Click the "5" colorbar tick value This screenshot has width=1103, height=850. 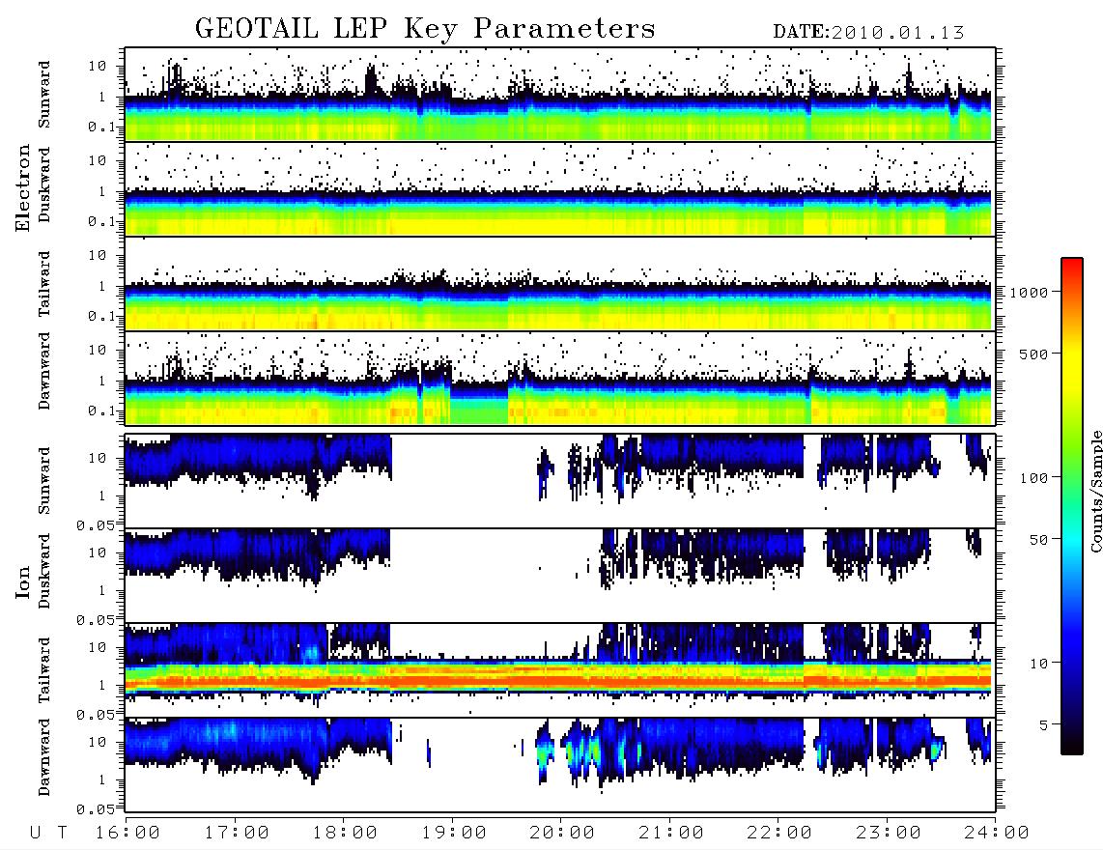[x=1043, y=725]
